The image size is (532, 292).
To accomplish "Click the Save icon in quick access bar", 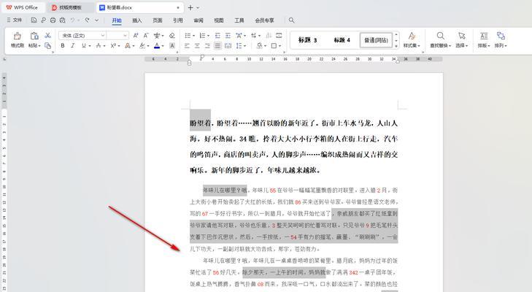I will click(x=34, y=20).
